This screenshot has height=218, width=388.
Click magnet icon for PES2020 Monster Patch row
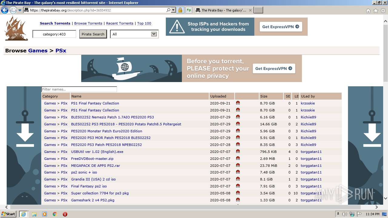point(238,131)
